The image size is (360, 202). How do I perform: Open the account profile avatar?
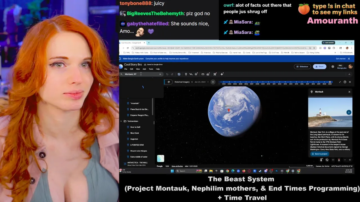(350, 66)
